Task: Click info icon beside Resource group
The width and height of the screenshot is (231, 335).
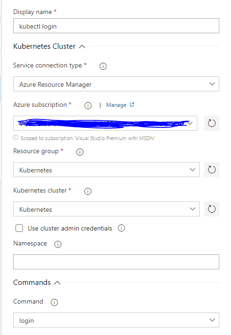Action: (80, 152)
